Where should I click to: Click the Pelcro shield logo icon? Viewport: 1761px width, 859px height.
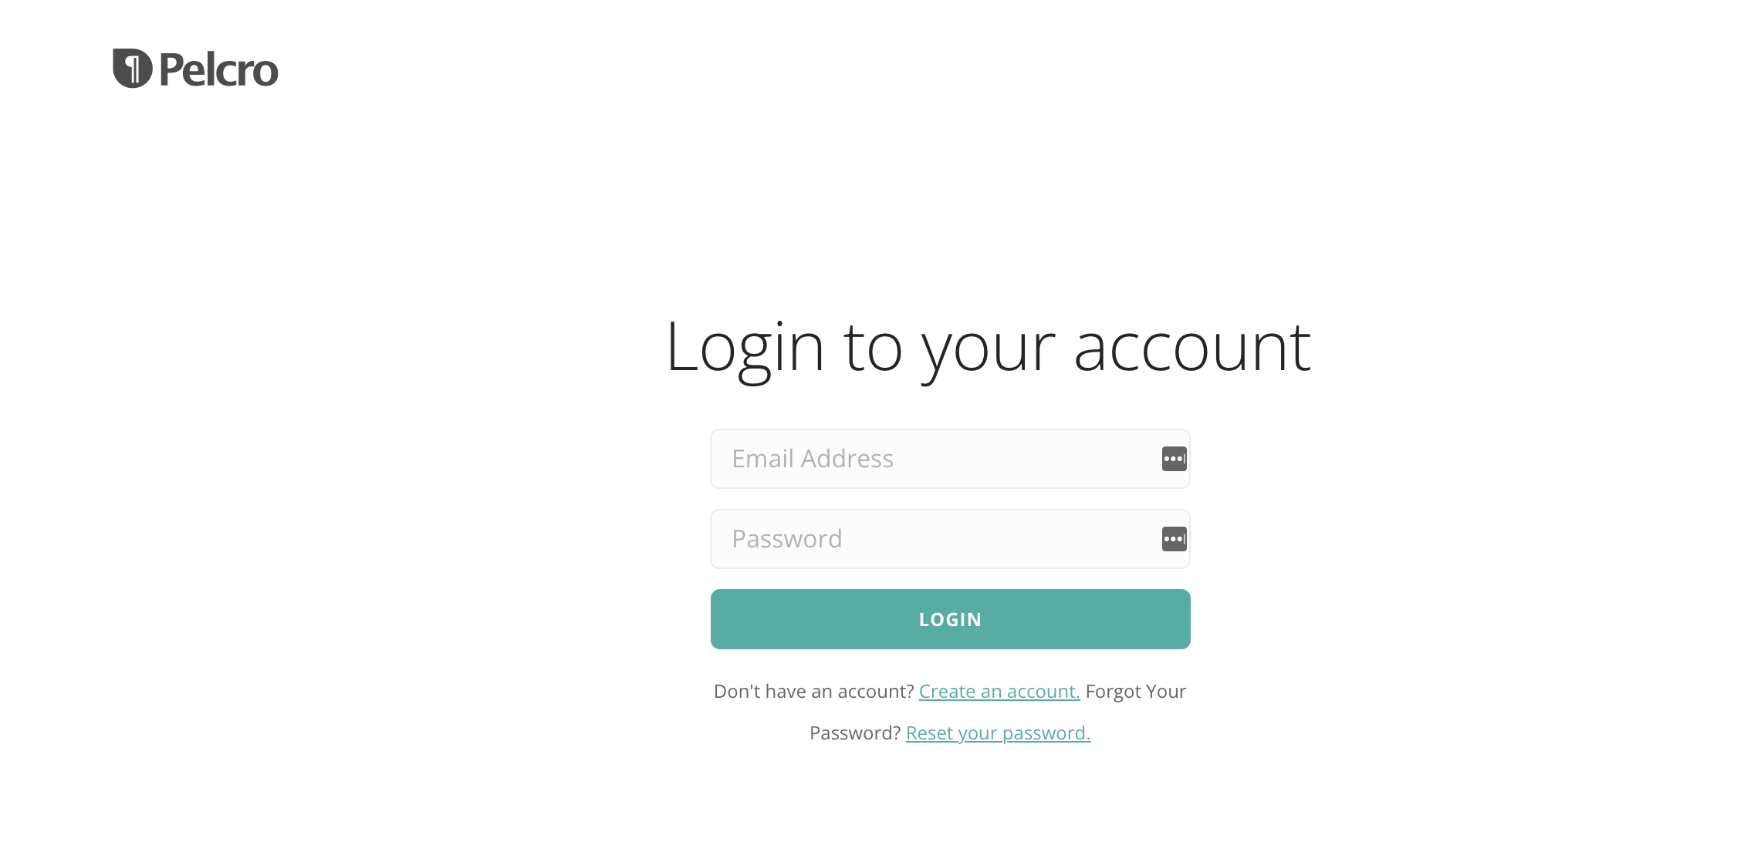pos(133,69)
